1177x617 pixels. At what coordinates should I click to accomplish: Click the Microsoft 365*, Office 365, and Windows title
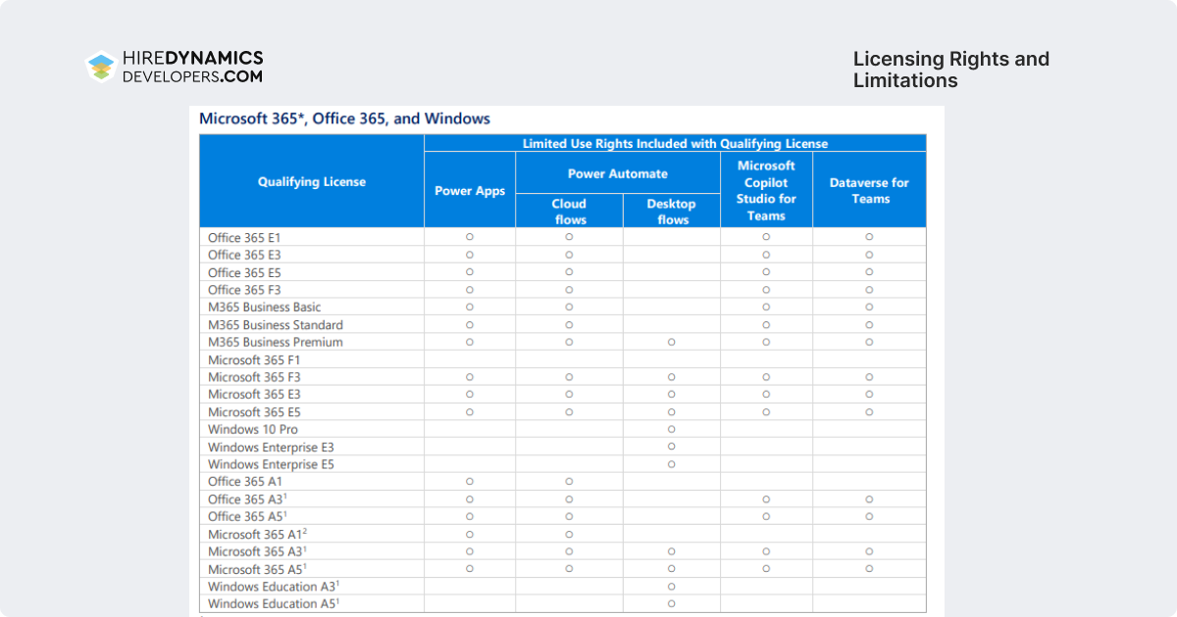(x=344, y=119)
